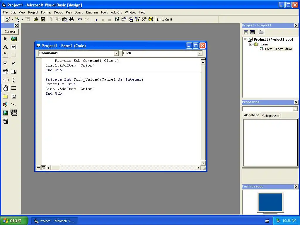Open the Project menu

tap(33, 12)
